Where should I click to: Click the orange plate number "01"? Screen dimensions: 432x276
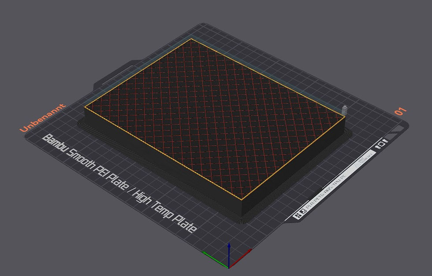(400, 111)
